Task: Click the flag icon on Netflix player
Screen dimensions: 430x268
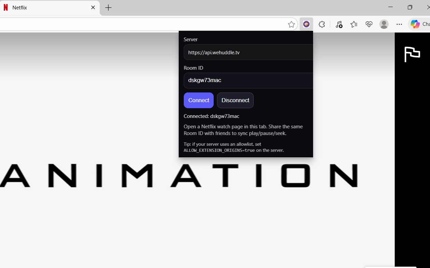Action: [412, 54]
